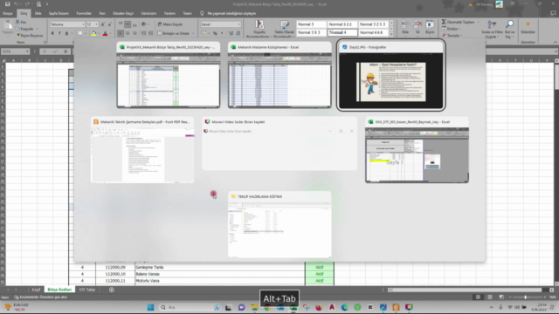The image size is (559, 314).
Task: Decrease font size with small A icon
Action: [109, 24]
